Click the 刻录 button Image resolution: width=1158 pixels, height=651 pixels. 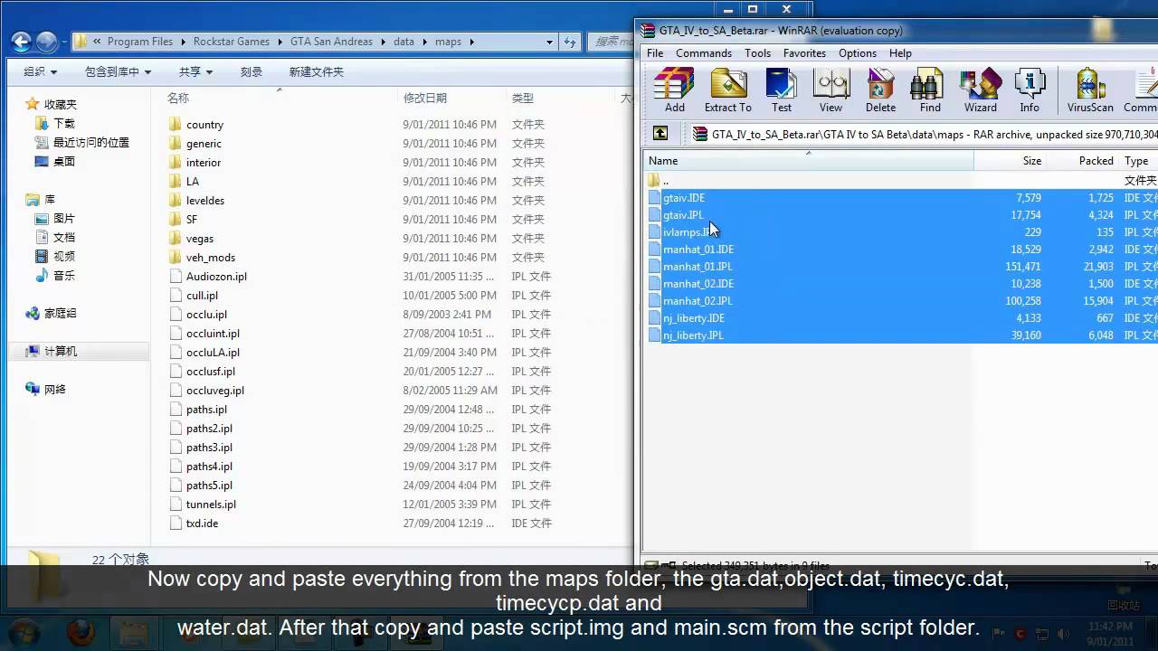tap(252, 71)
